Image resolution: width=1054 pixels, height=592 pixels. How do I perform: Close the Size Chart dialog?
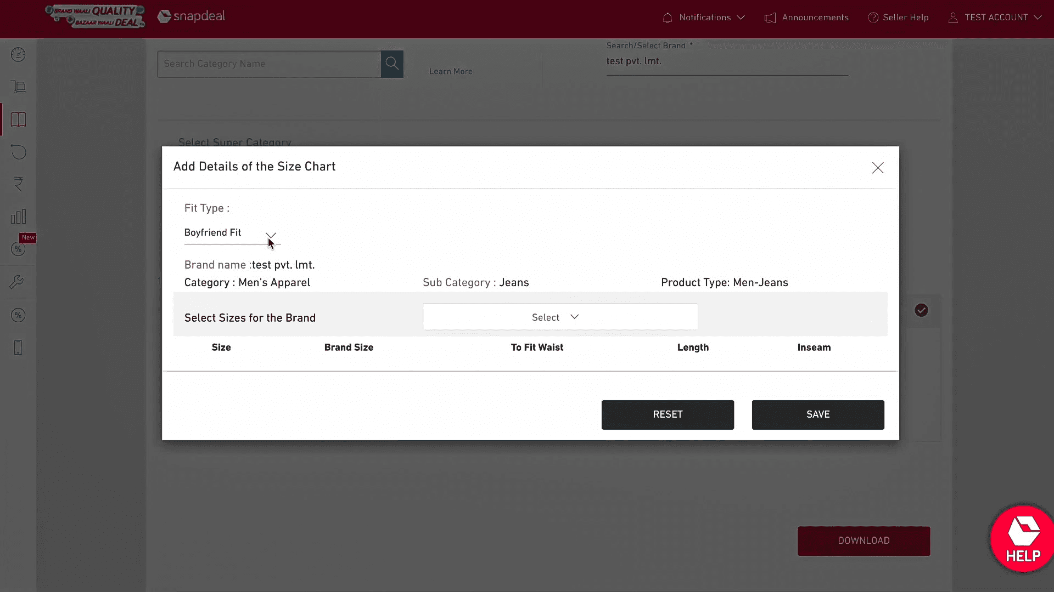pyautogui.click(x=878, y=168)
